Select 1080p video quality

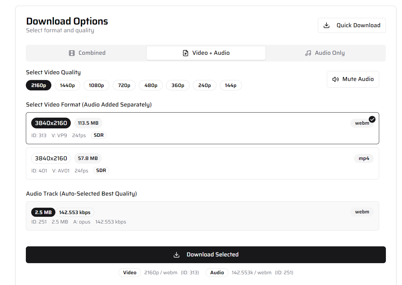coord(96,85)
